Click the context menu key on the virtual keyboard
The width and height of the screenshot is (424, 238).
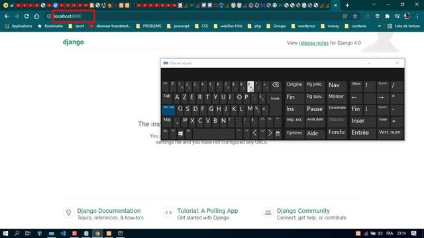[278, 134]
